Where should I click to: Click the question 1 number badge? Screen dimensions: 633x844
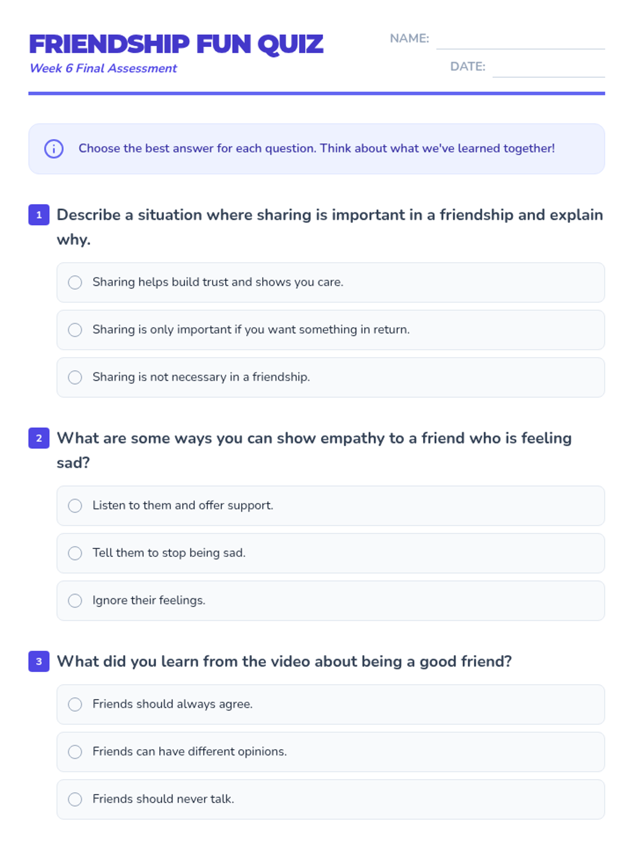point(39,215)
